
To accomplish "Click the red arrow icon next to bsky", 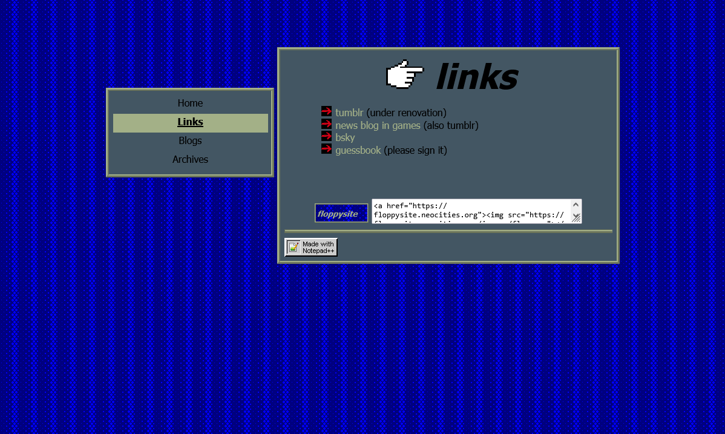I will point(326,136).
